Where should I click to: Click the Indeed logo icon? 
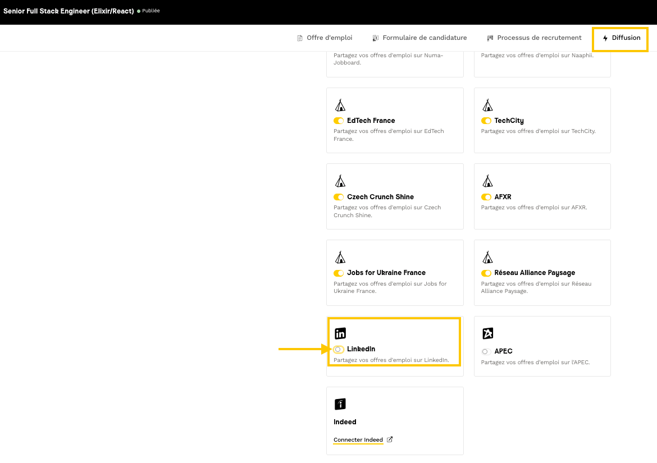[340, 404]
